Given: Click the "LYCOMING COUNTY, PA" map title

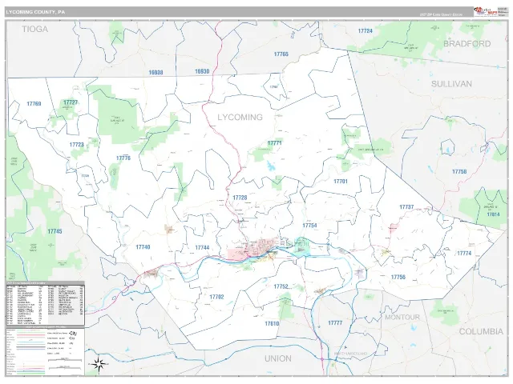Looking at the screenshot, I should (x=35, y=12).
